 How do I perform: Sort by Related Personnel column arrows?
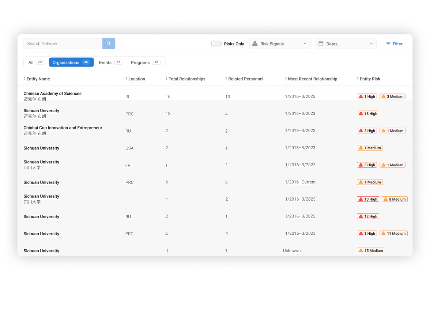[x=226, y=79]
